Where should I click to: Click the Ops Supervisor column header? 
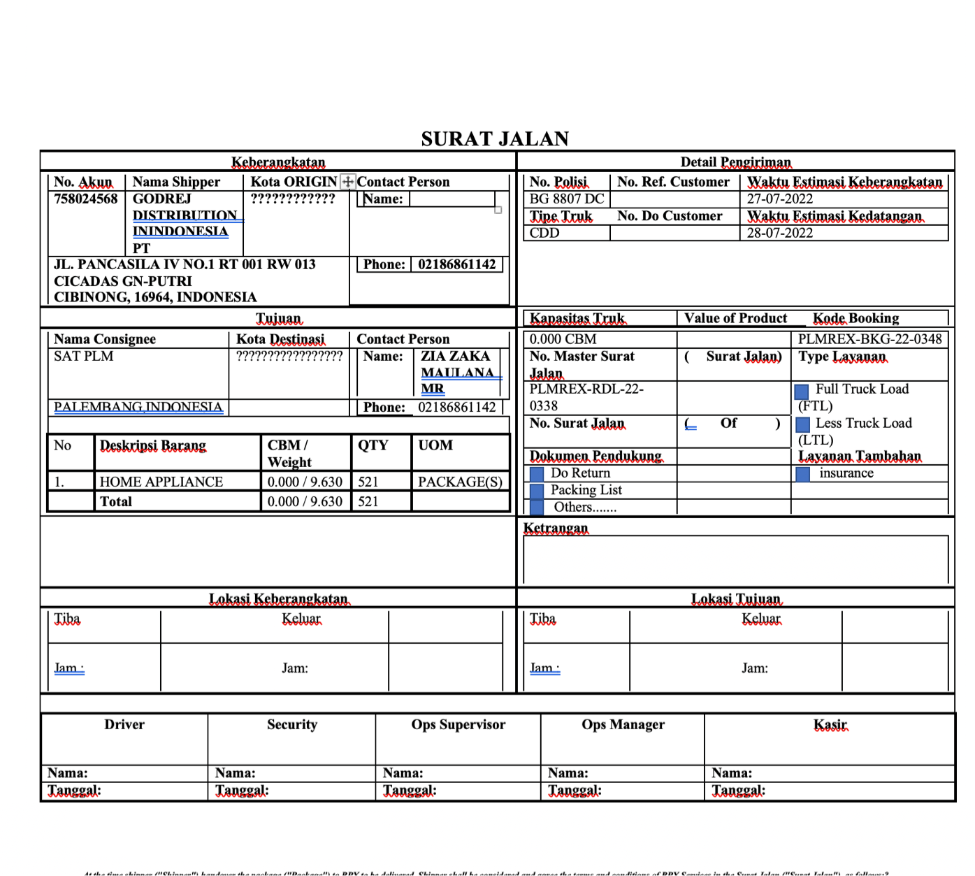click(x=458, y=724)
